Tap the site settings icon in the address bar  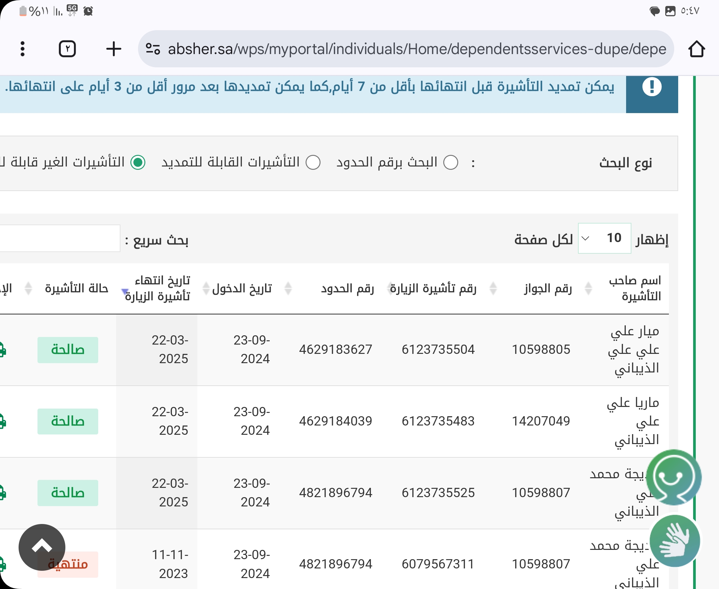[x=153, y=49]
